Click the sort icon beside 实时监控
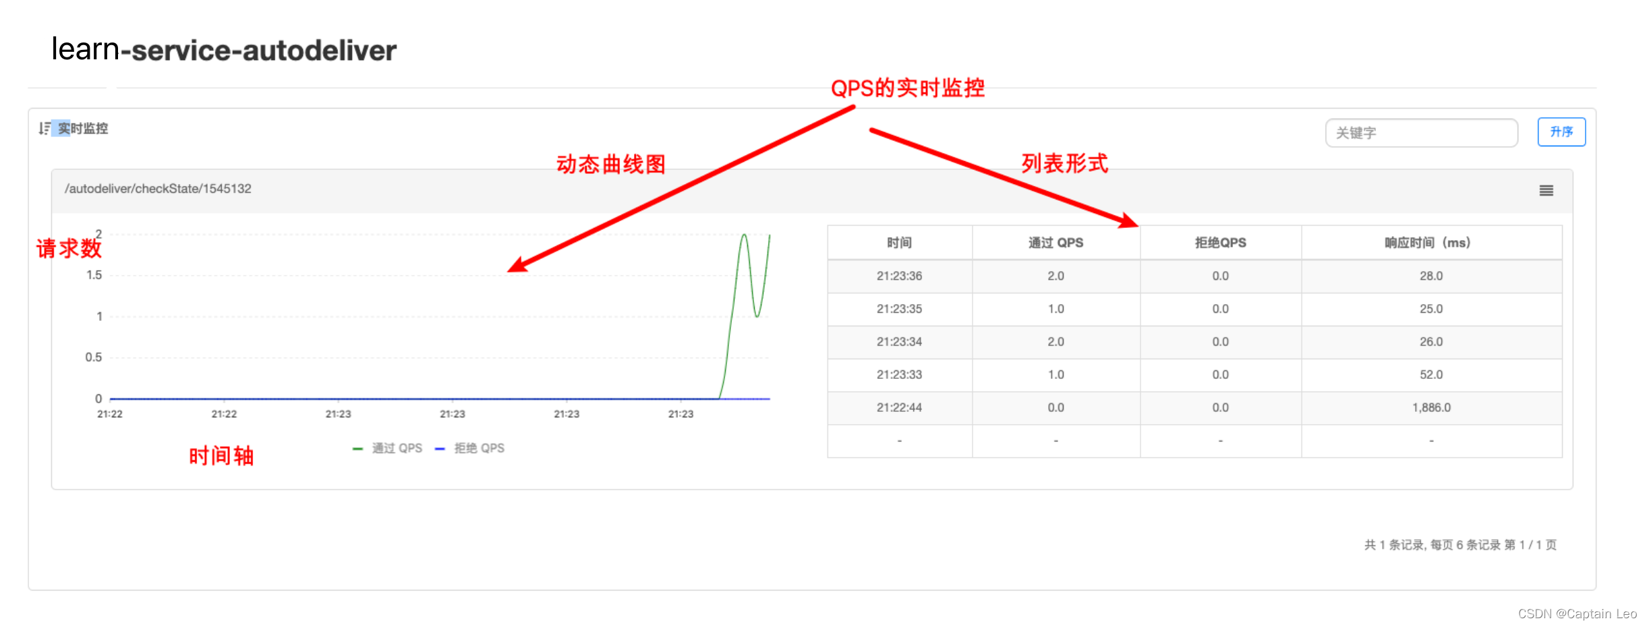The height and width of the screenshot is (627, 1647). click(44, 128)
